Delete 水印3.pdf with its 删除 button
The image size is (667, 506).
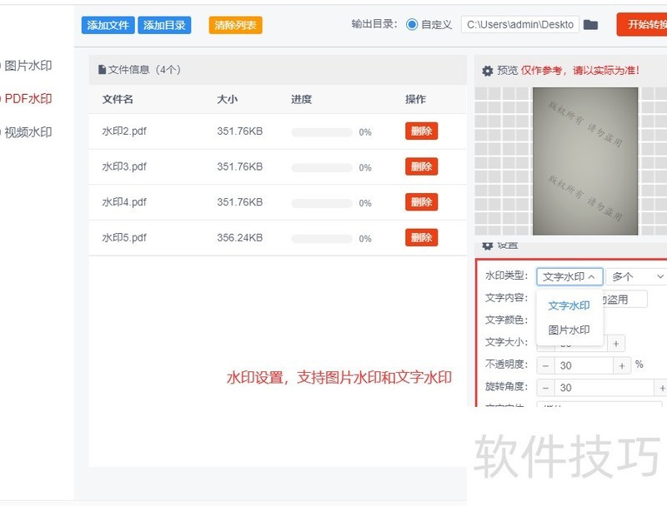[x=421, y=166]
